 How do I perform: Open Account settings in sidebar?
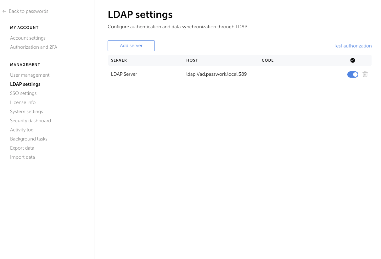pyautogui.click(x=28, y=38)
